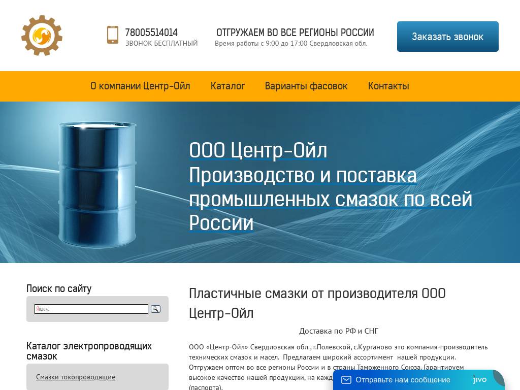Open the Каталог menu item
Viewport: 520px width, 390px height.
point(227,86)
